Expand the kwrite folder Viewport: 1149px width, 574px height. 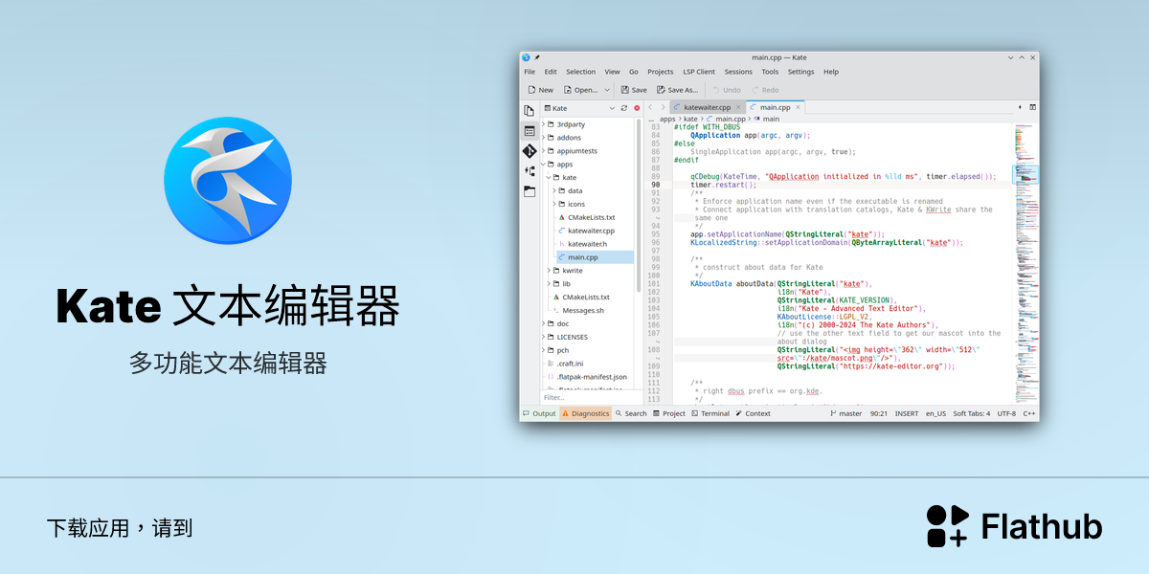point(550,271)
